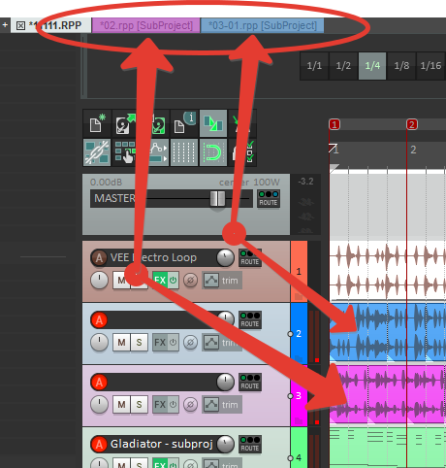Solo track 3

tap(139, 405)
